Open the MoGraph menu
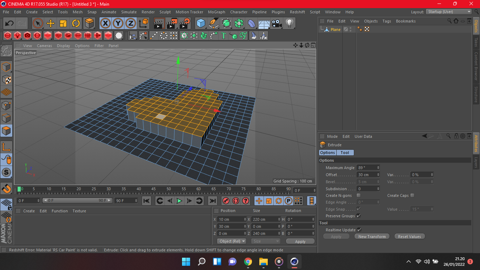This screenshot has width=480, height=270. coord(216,12)
